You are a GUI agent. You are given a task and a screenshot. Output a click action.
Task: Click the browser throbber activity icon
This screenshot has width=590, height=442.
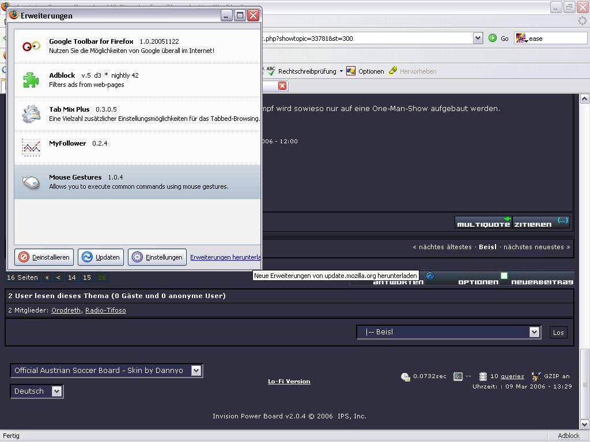coord(583,21)
